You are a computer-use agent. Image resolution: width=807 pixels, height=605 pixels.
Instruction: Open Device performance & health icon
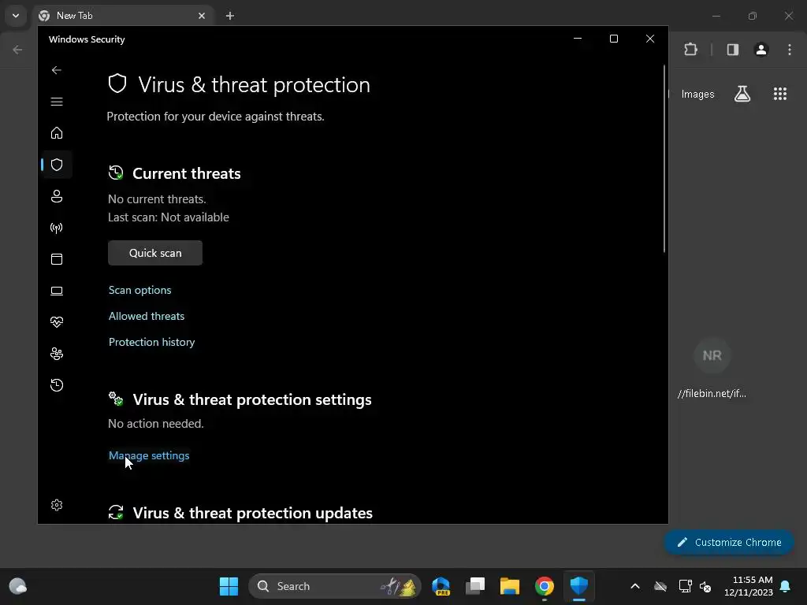(57, 322)
